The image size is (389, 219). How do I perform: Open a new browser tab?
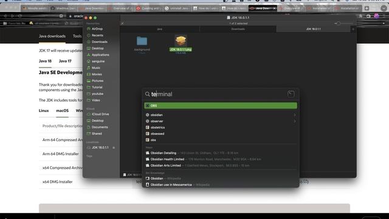(367, 8)
